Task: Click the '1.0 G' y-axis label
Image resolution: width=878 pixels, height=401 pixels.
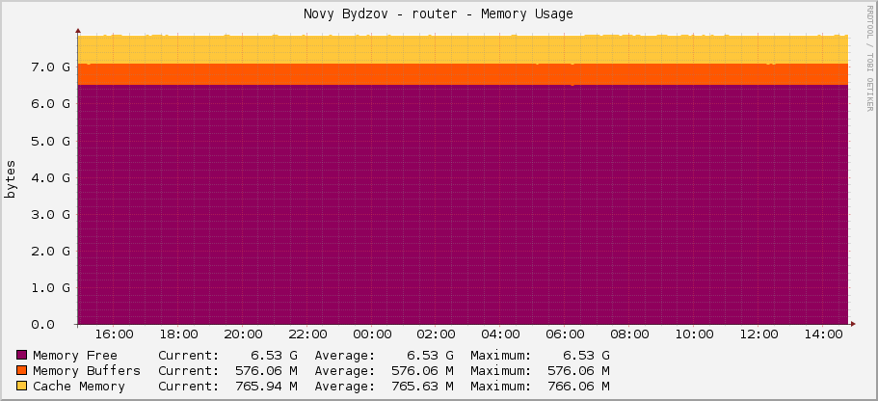Action: [51, 288]
